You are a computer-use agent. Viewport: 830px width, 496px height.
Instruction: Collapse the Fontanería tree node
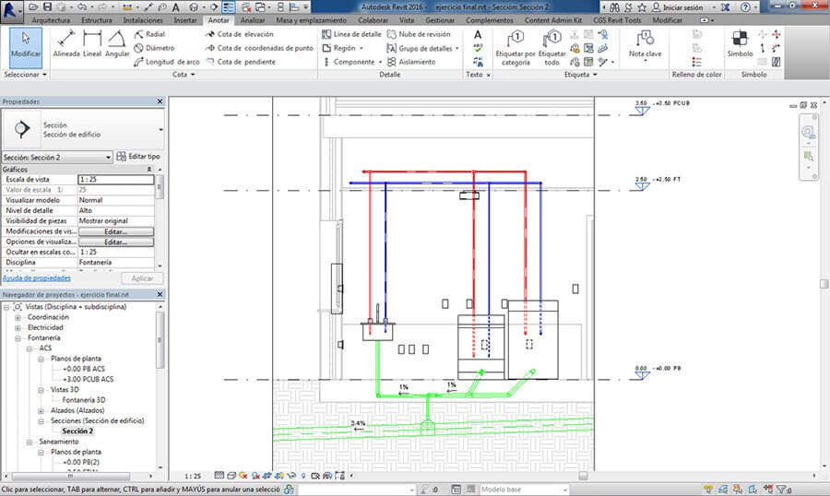[18, 338]
